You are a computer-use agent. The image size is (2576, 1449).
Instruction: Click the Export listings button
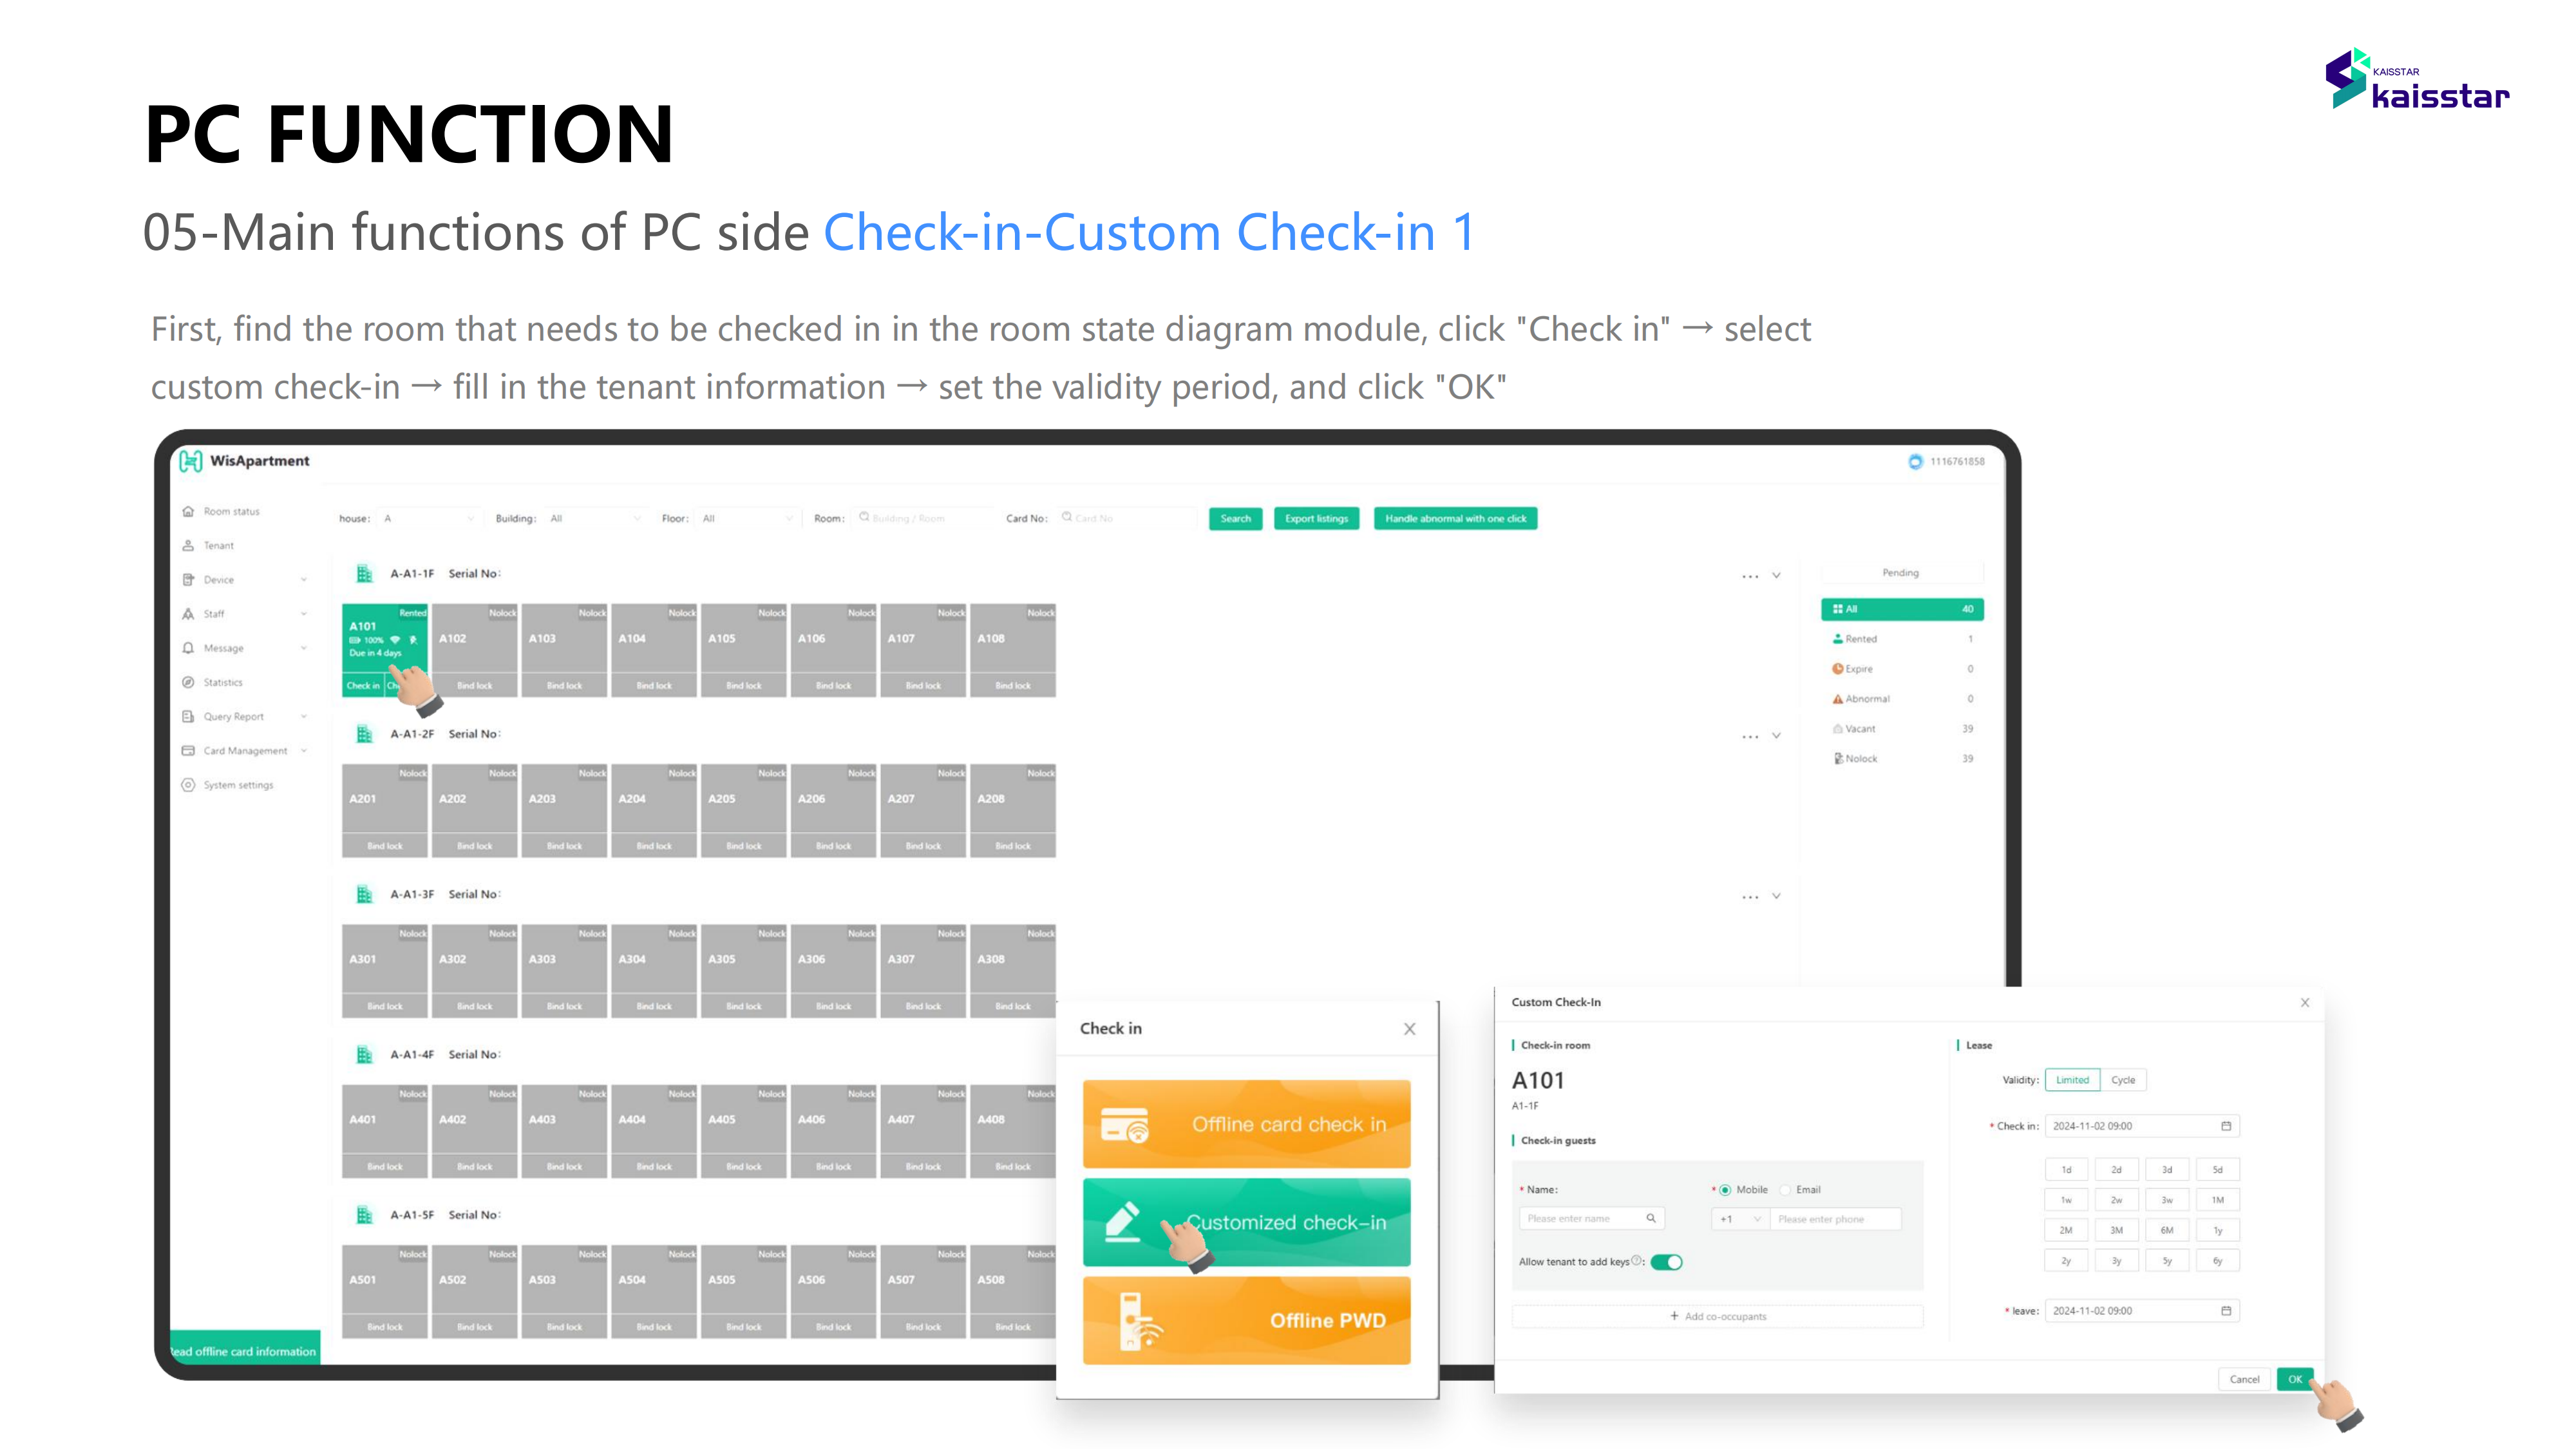pyautogui.click(x=1316, y=518)
